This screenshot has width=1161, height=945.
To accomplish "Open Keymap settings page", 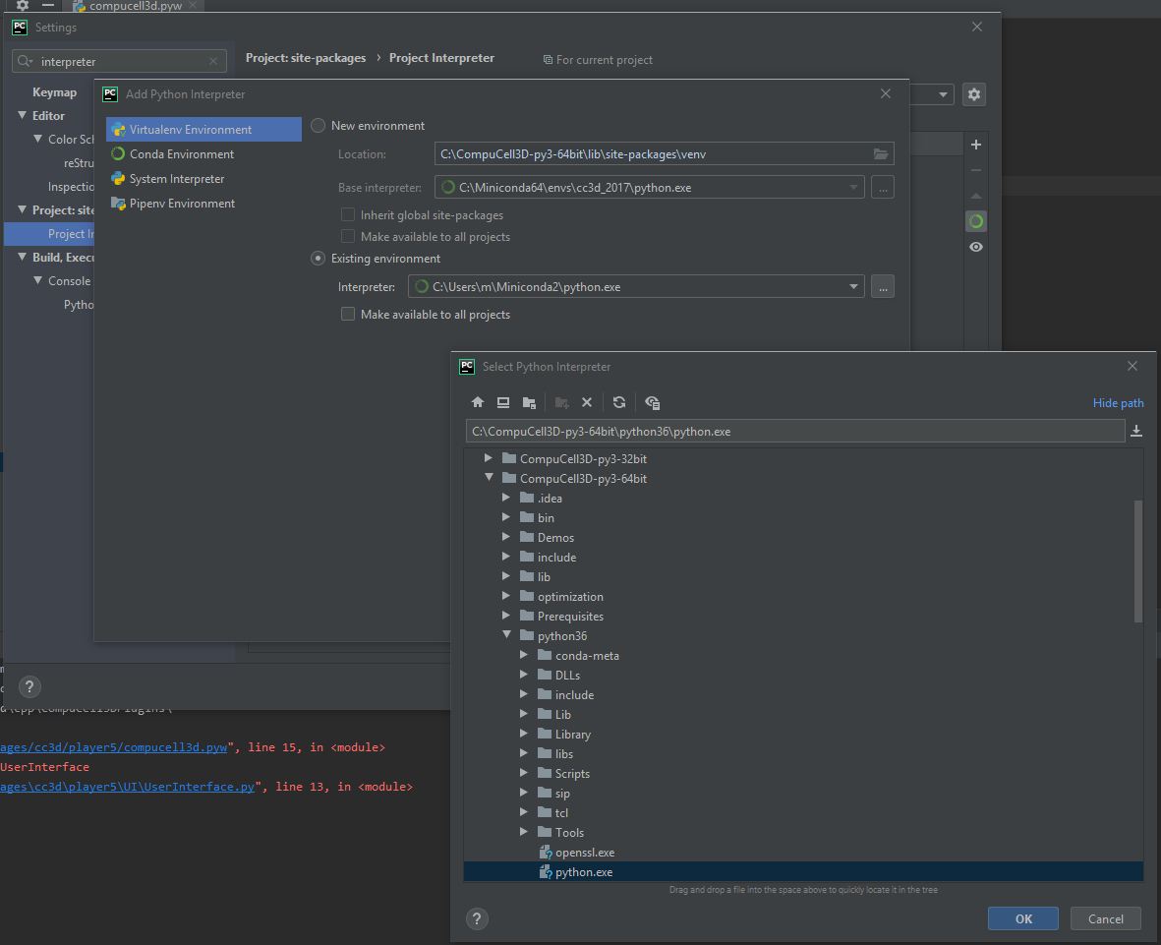I will [54, 91].
